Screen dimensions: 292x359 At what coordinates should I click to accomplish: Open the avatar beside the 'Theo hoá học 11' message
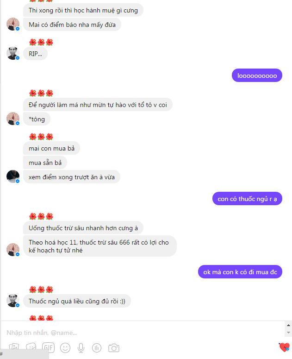[13, 250]
